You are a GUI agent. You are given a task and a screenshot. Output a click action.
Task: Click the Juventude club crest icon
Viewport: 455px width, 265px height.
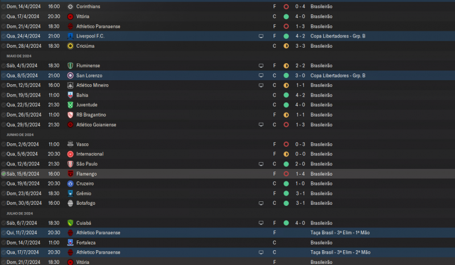70,105
